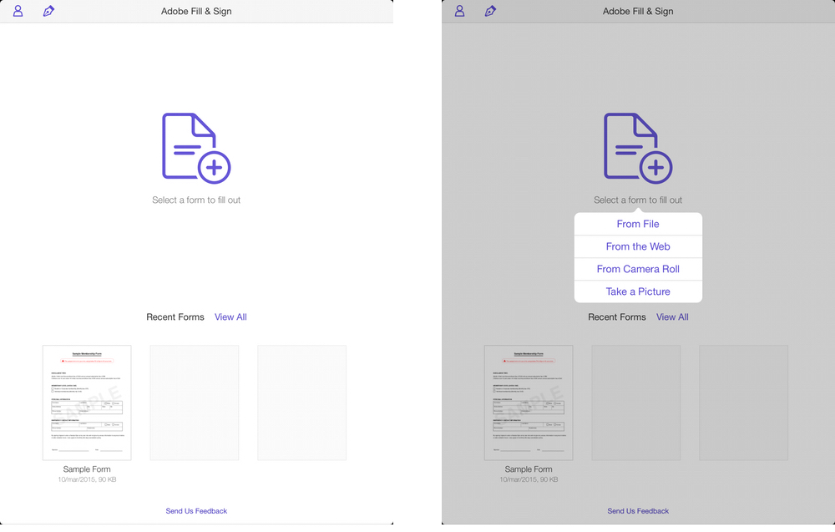Screen dimensions: 835x532
Task: Open the Sample Form thumbnail on the non-dimmed screen
Action: [87, 403]
